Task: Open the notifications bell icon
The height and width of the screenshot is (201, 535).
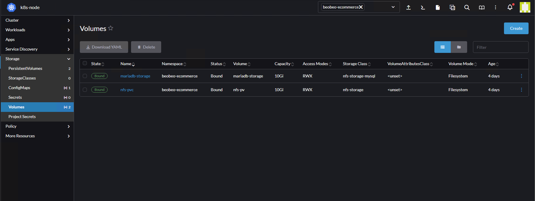Action: coord(510,7)
